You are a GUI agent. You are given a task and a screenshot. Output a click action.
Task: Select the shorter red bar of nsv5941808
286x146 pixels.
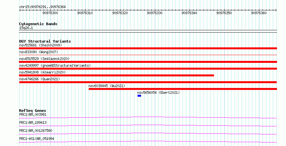coord(117,75)
